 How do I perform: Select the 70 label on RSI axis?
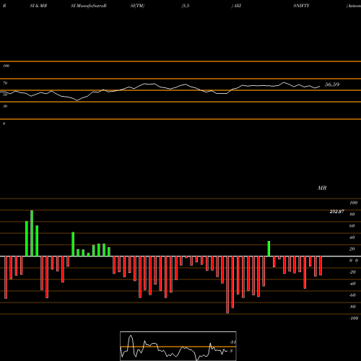[5, 83]
